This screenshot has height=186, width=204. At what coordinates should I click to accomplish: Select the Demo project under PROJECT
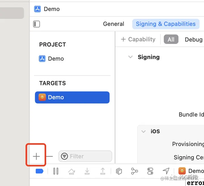[51, 59]
